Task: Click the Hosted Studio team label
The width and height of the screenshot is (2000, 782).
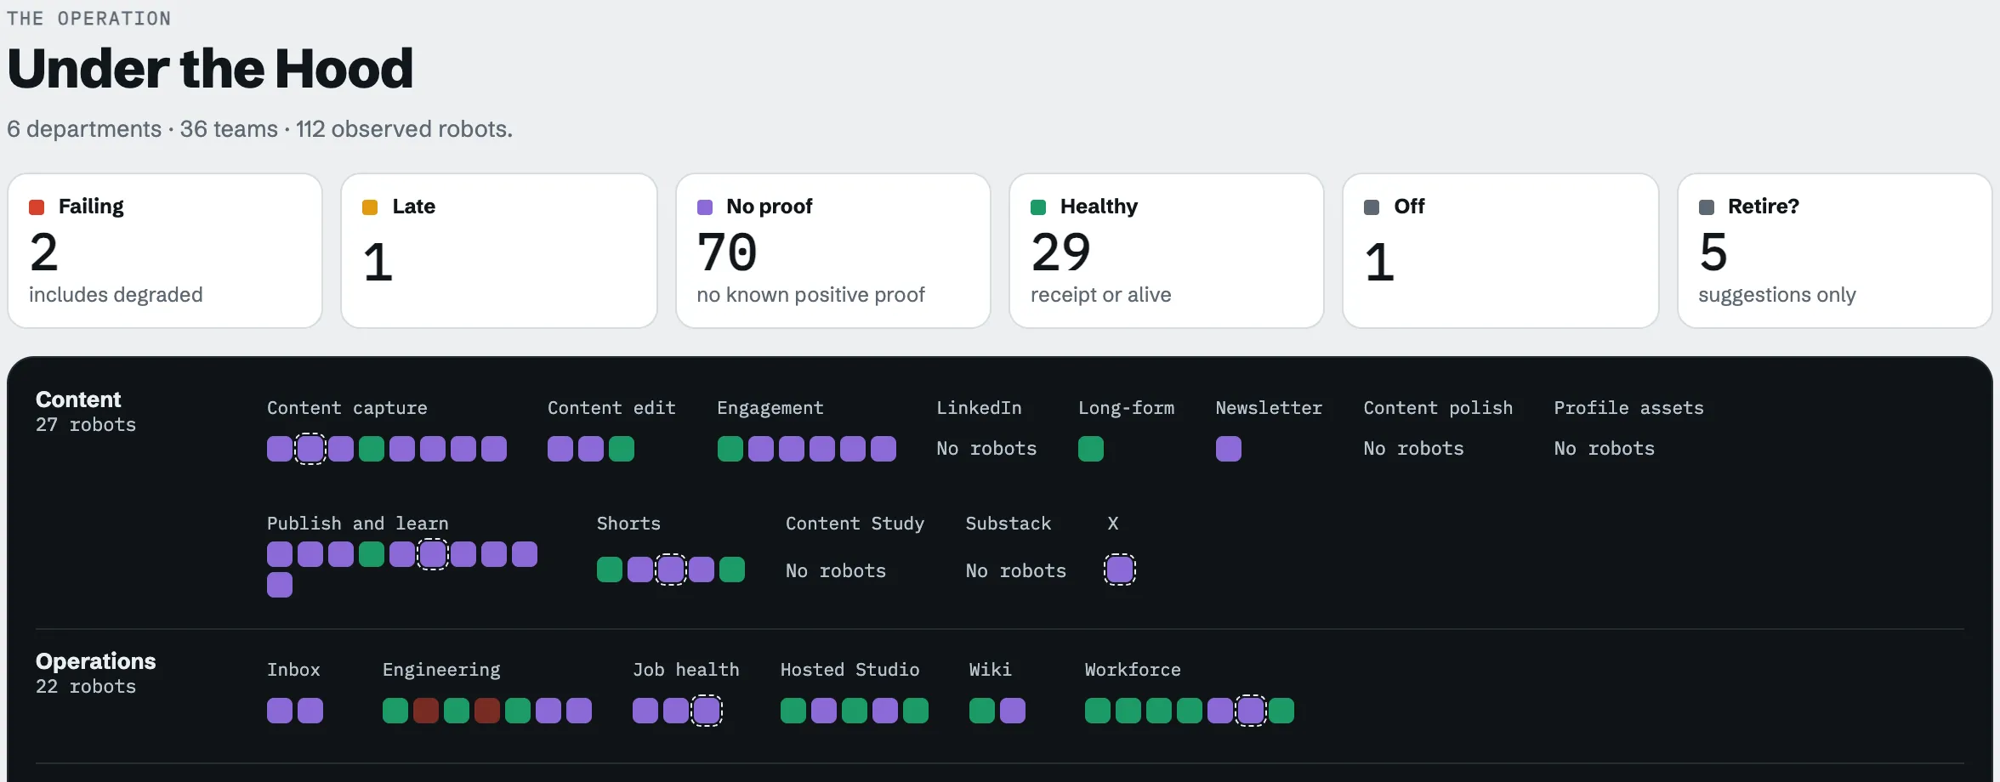Action: tap(850, 670)
